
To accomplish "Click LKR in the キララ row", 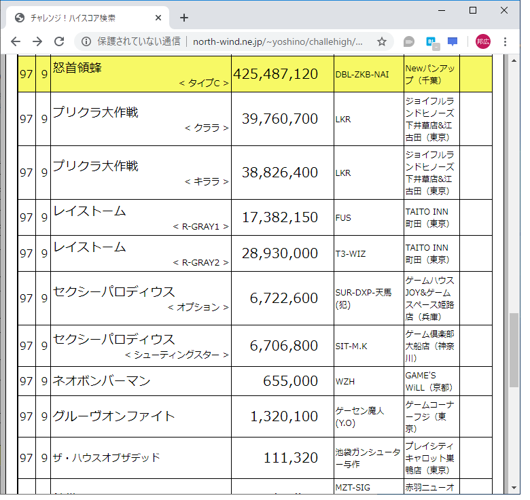I will (343, 173).
